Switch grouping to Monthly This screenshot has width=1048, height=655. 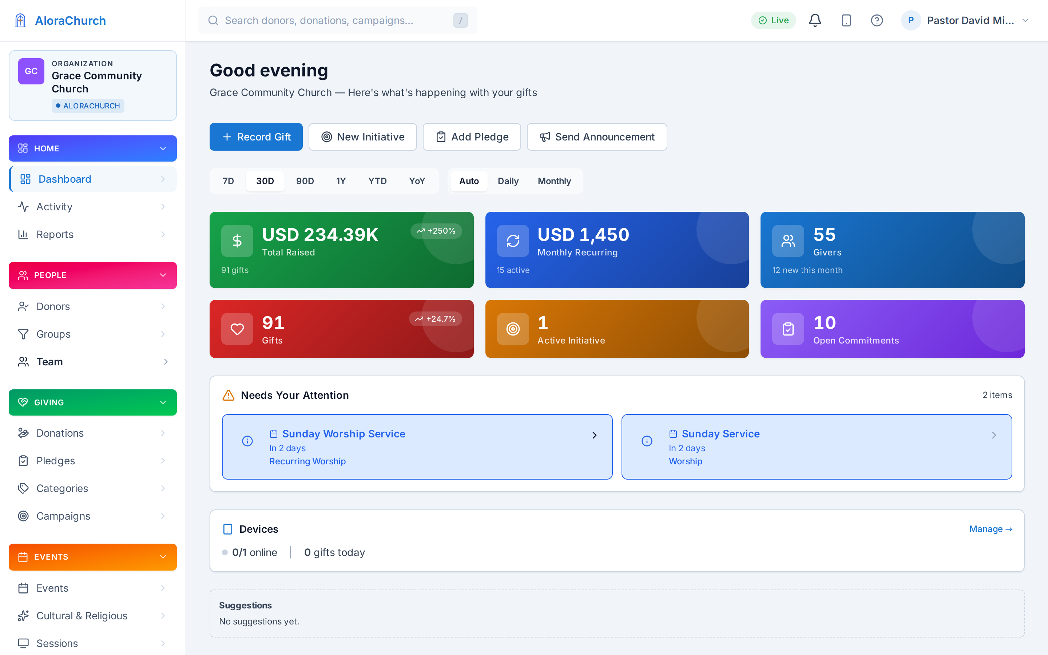coord(554,181)
